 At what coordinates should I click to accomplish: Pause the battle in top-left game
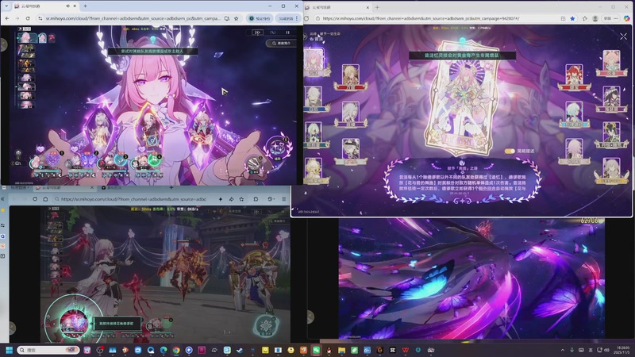tap(287, 33)
